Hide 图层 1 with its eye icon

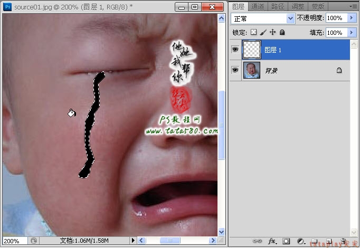click(235, 49)
